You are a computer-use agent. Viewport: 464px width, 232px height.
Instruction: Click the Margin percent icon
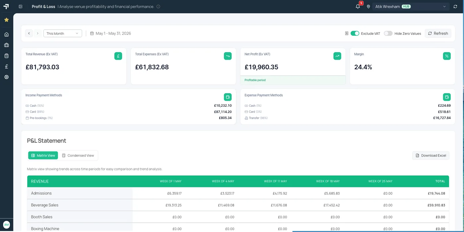coord(447,56)
